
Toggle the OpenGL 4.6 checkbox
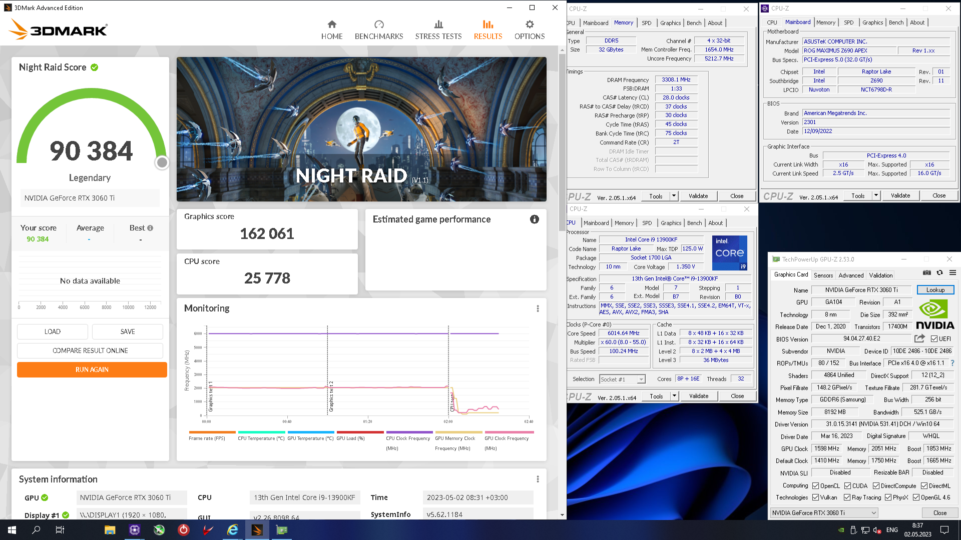coord(916,497)
